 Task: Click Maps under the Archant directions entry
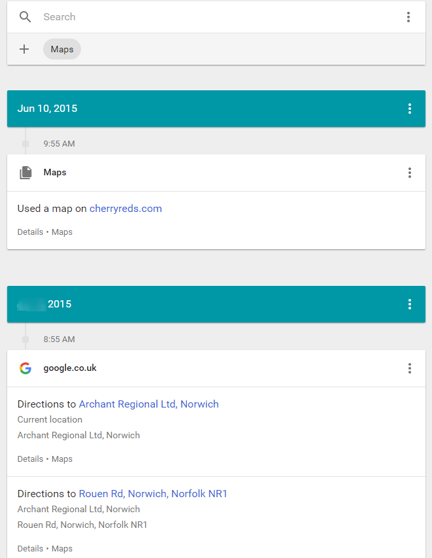pyautogui.click(x=61, y=459)
